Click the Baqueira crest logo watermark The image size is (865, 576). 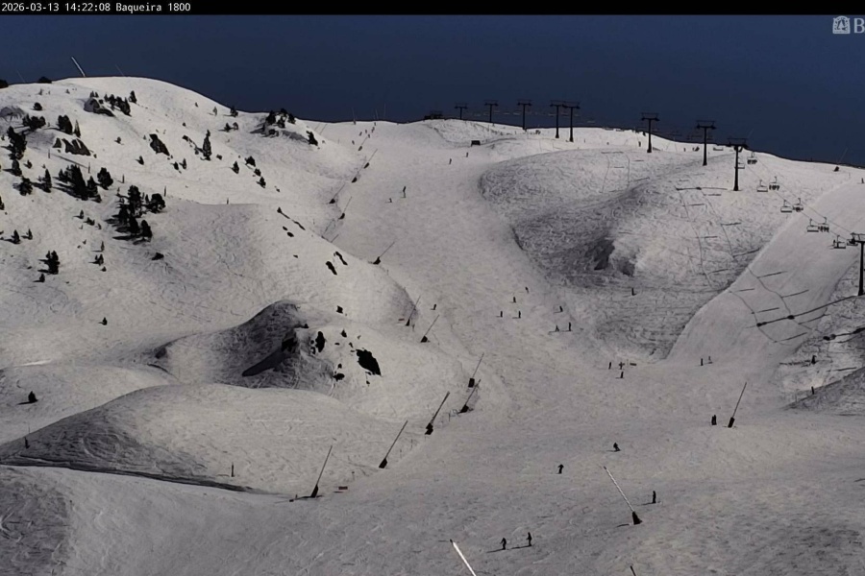[841, 25]
